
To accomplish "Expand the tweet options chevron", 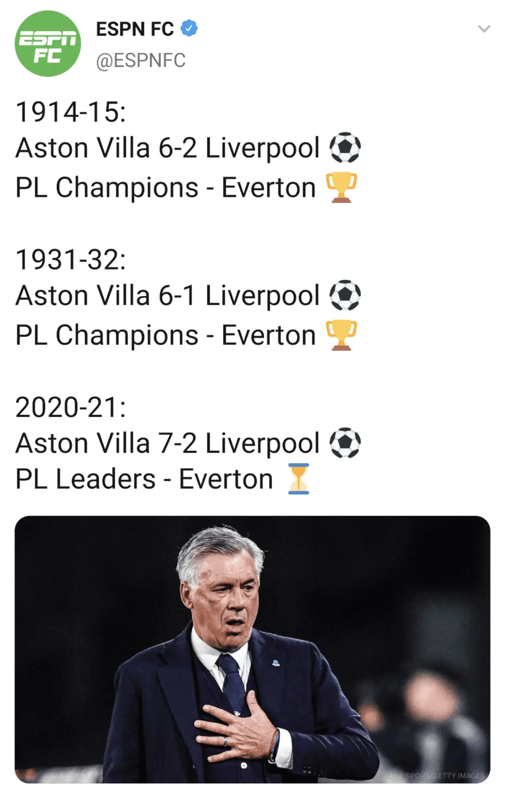I will tap(484, 29).
